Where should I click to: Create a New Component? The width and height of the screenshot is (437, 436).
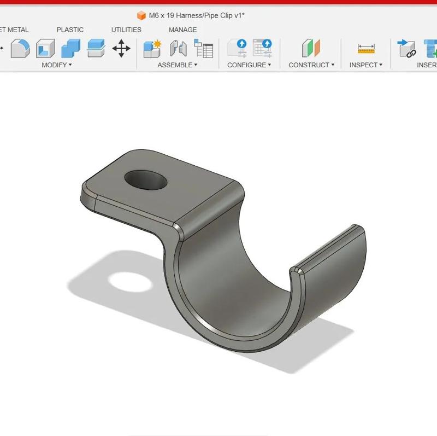(151, 49)
